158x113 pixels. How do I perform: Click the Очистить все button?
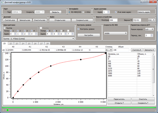40,20
